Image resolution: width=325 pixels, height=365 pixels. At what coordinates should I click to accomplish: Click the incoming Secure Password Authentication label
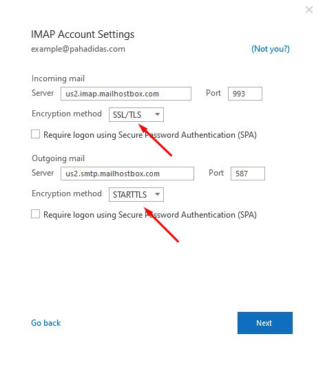pyautogui.click(x=150, y=135)
